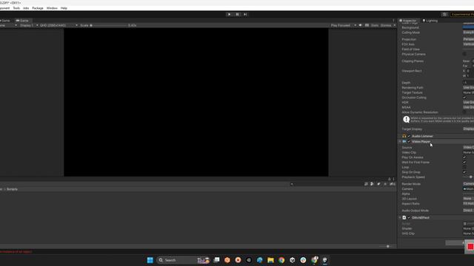Open the Play Focused dropdown
The height and width of the screenshot is (266, 474).
point(344,25)
